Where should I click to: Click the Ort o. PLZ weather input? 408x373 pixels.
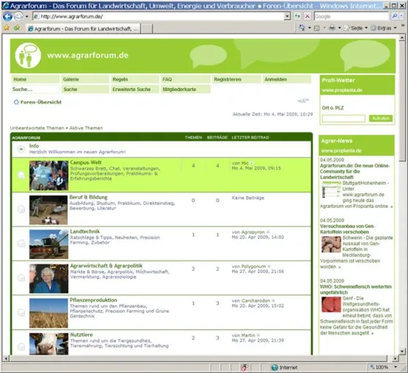pos(343,118)
